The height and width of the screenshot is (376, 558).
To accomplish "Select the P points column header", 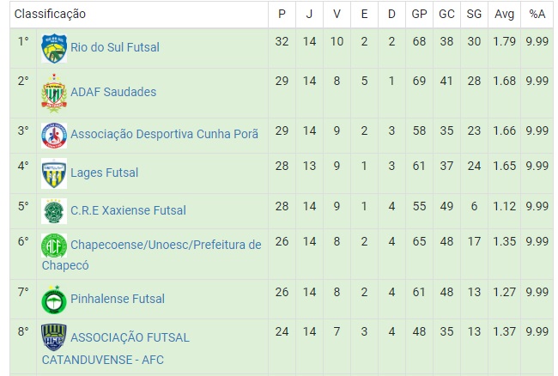I will click(282, 15).
